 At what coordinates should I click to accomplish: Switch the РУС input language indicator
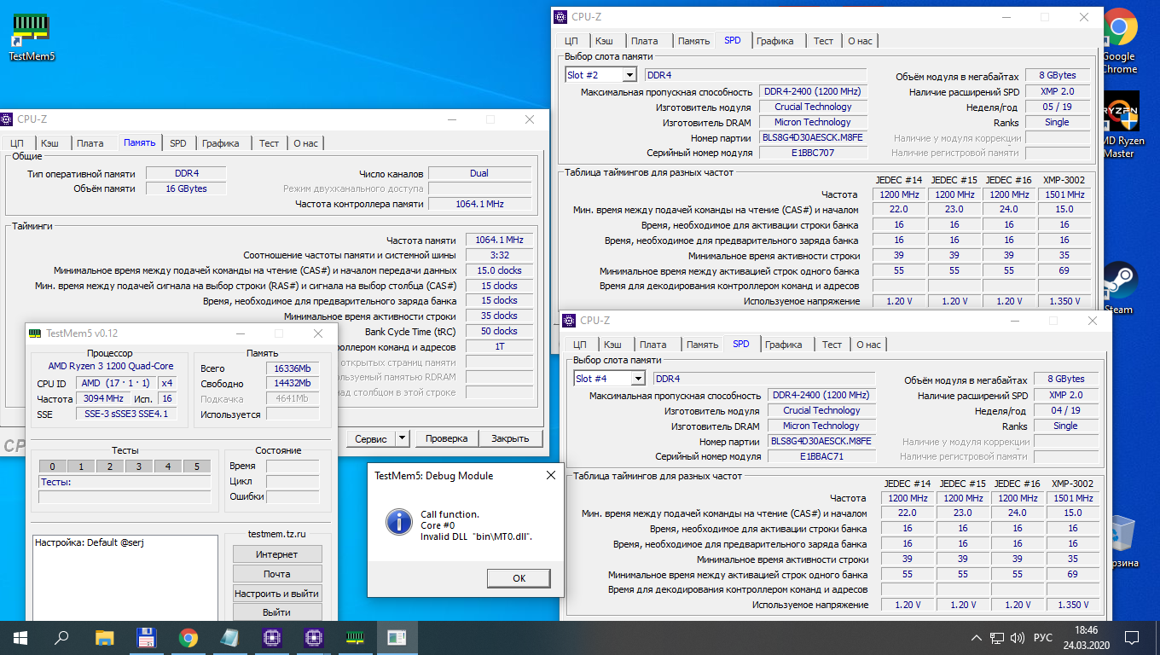click(1042, 638)
